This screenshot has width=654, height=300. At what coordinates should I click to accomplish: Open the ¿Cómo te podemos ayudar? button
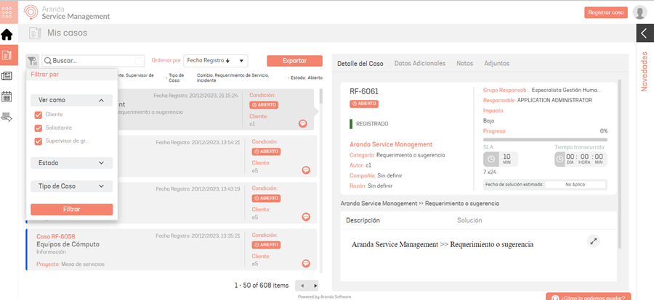(x=588, y=296)
